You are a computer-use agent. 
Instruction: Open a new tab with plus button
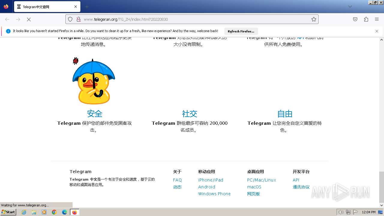click(x=87, y=7)
